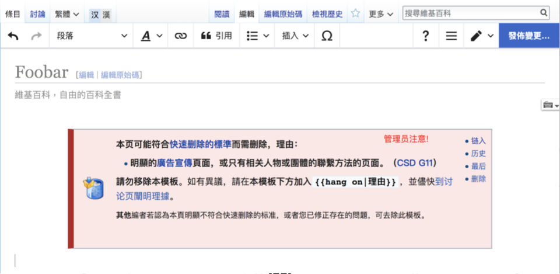Open the 段落 paragraph format dropdown
This screenshot has width=560, height=274.
pyautogui.click(x=92, y=36)
